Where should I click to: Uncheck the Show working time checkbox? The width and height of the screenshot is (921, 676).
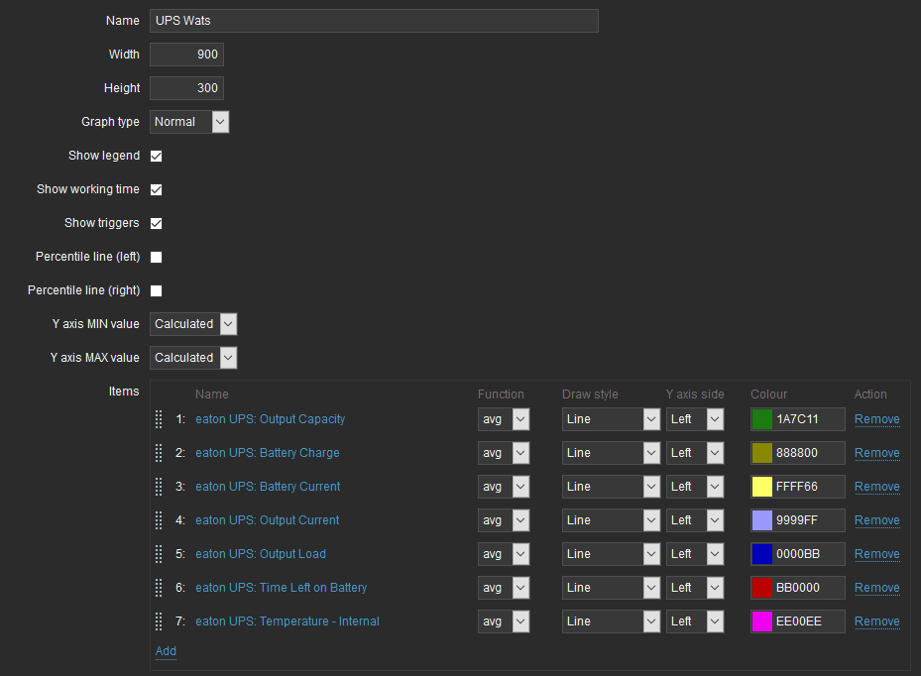[x=157, y=189]
